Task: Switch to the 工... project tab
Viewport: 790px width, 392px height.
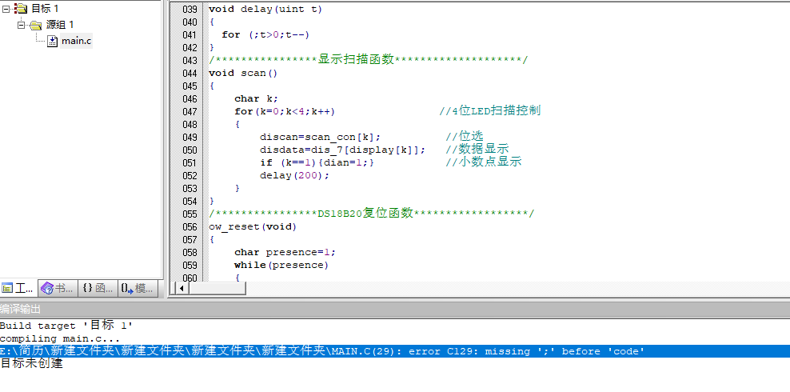Action: click(x=18, y=288)
